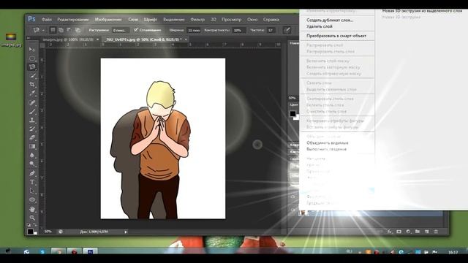Open the Файл menu

click(x=47, y=20)
